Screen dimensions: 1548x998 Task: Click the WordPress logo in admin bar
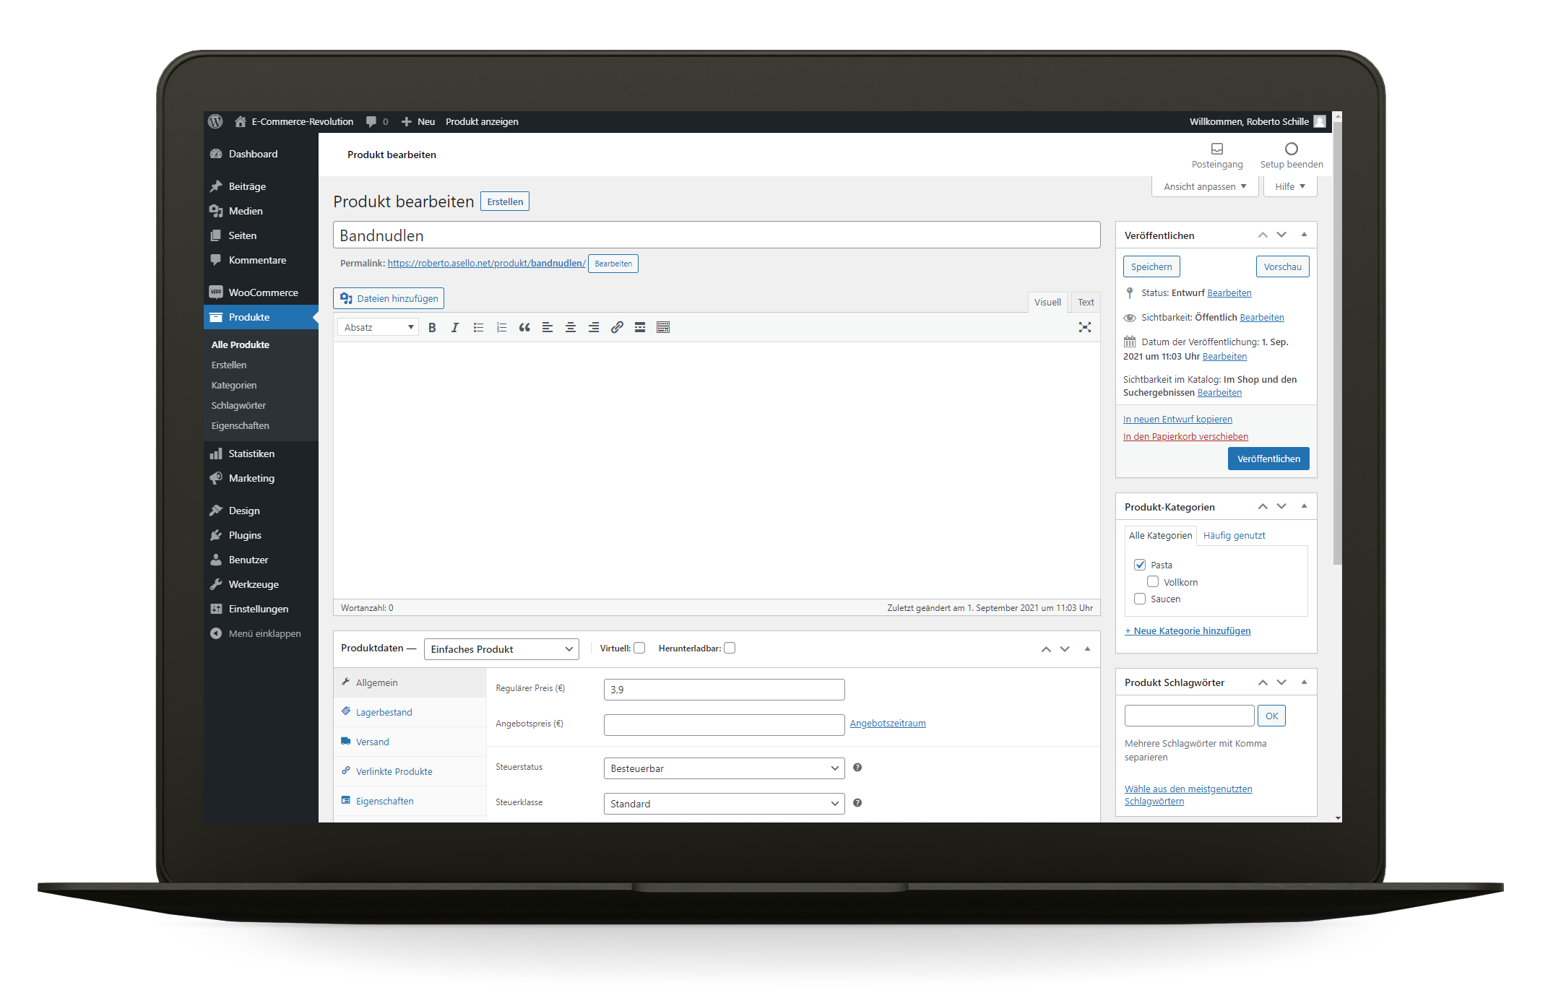click(x=215, y=121)
